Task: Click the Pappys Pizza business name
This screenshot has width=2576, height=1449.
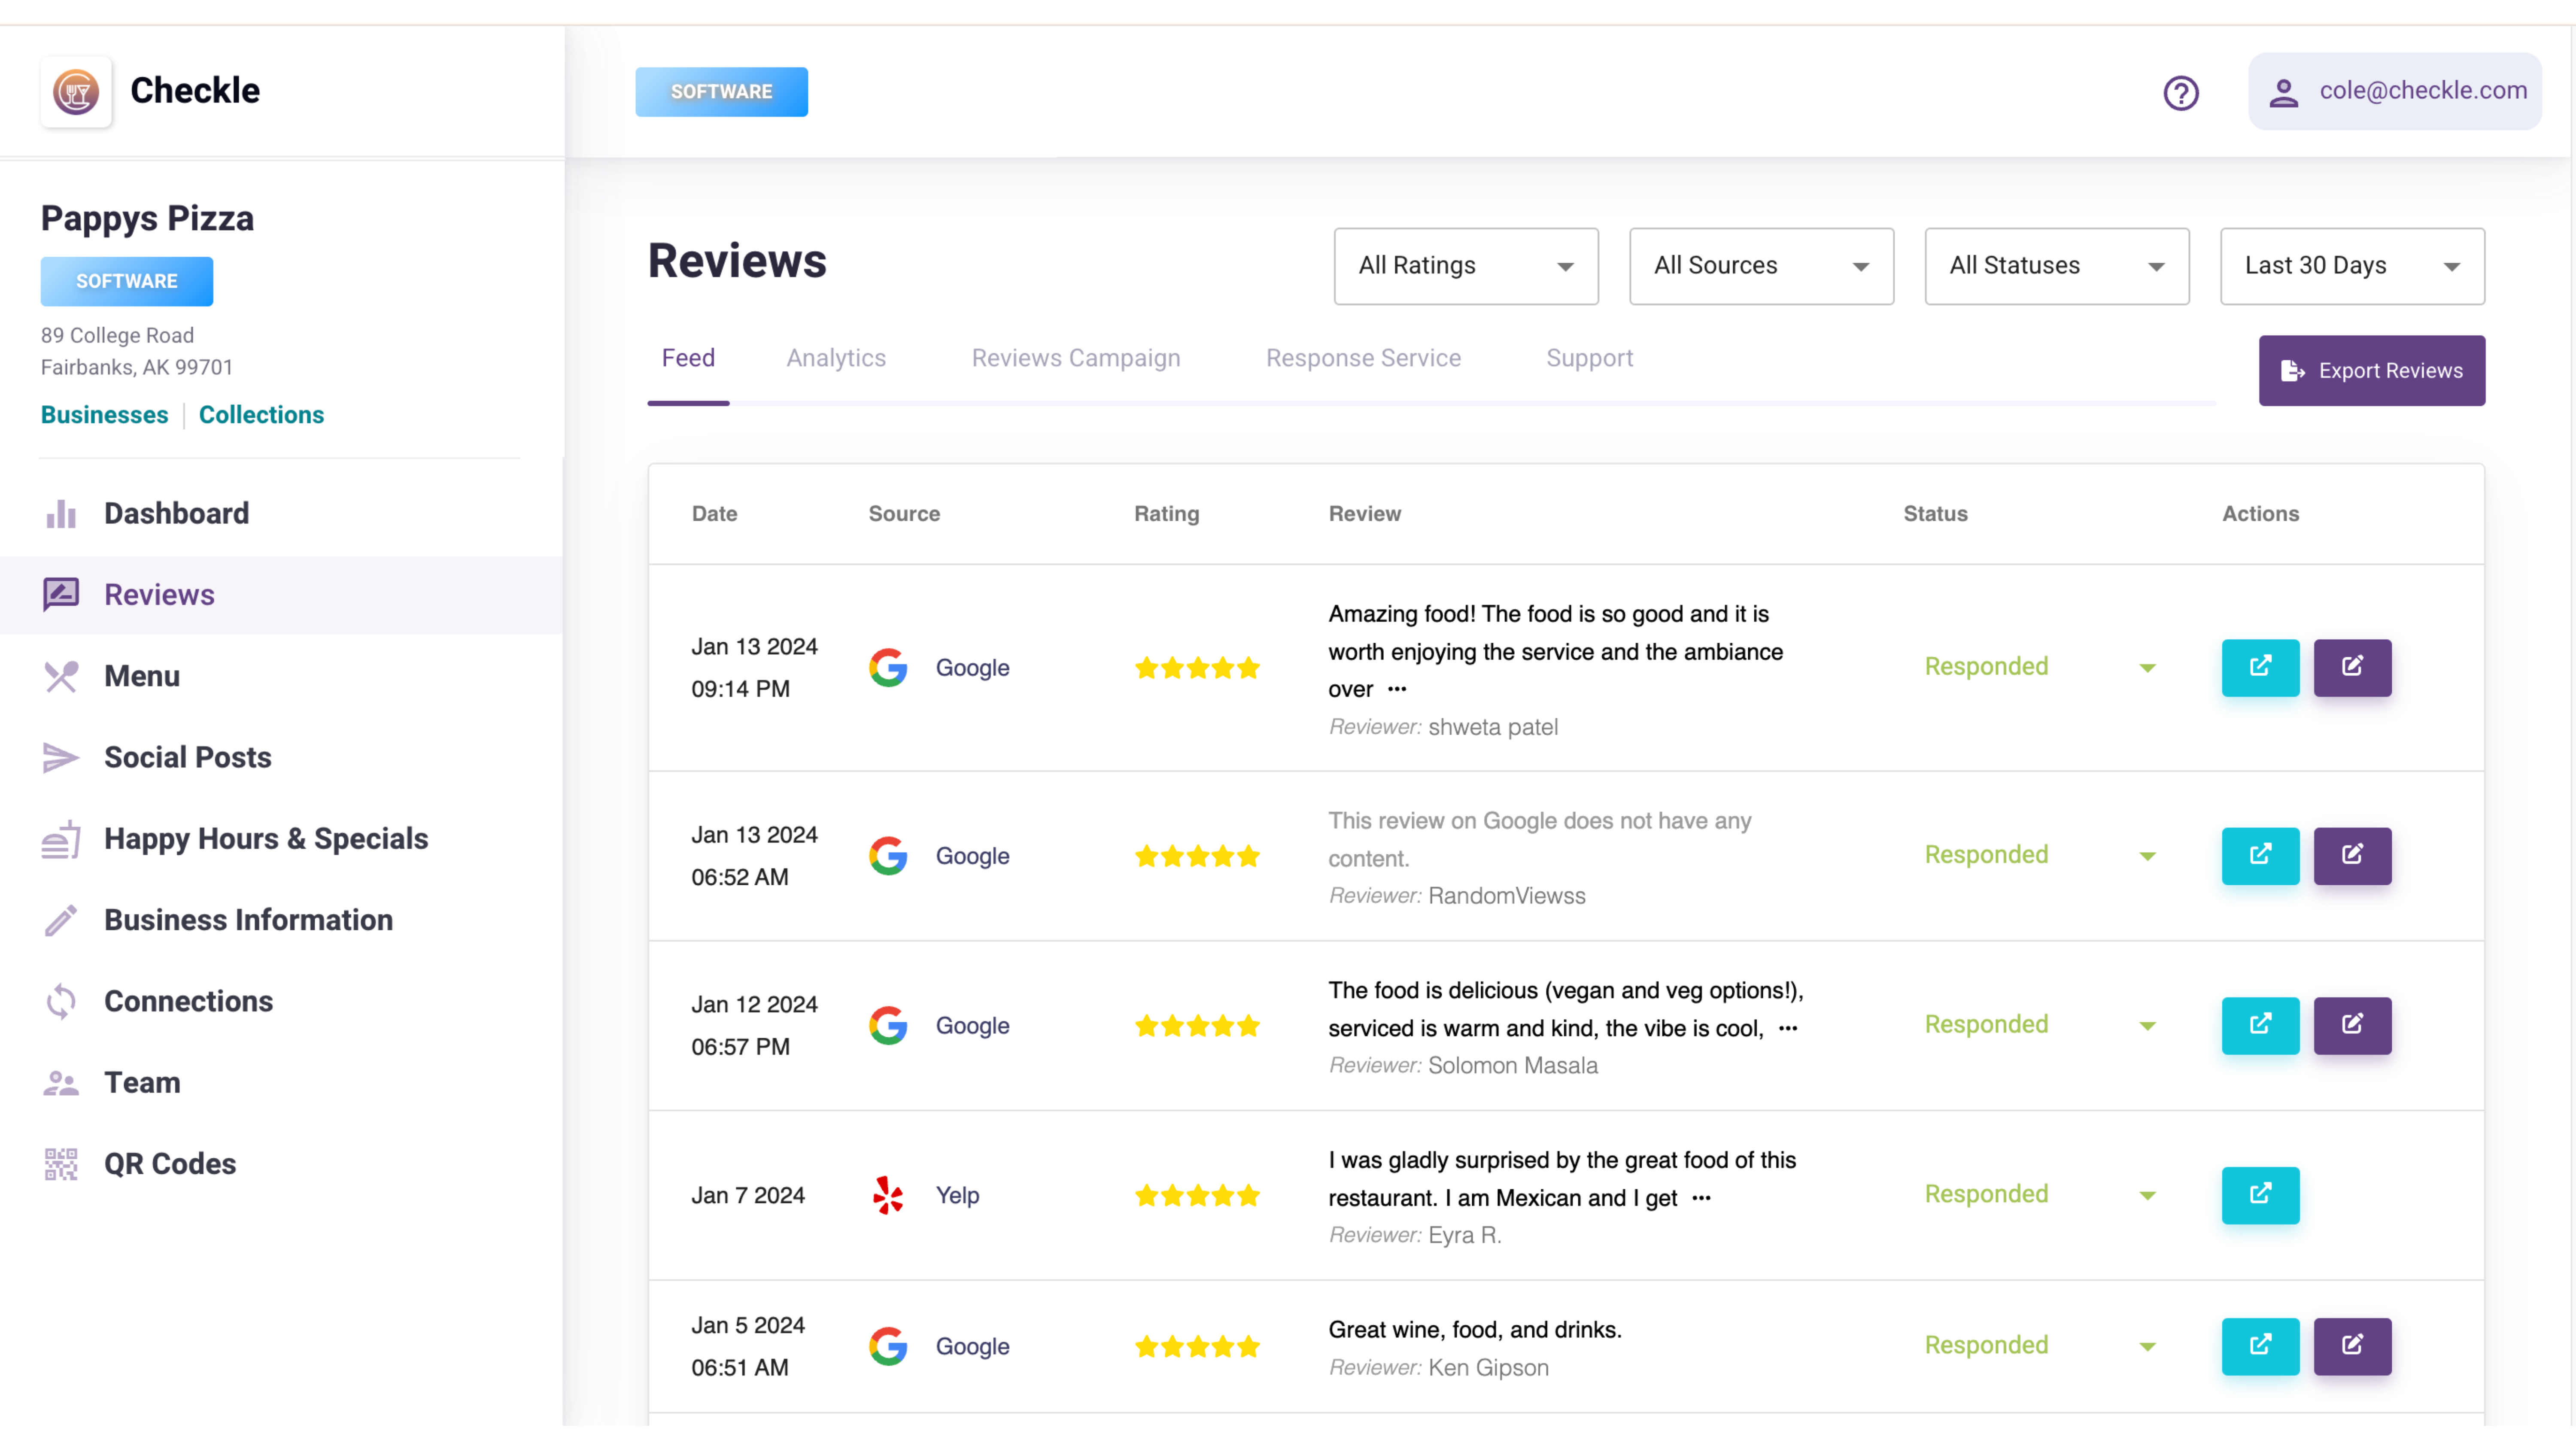Action: pyautogui.click(x=147, y=219)
